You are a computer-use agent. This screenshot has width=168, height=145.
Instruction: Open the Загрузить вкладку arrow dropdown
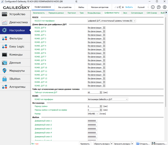[x=132, y=144]
